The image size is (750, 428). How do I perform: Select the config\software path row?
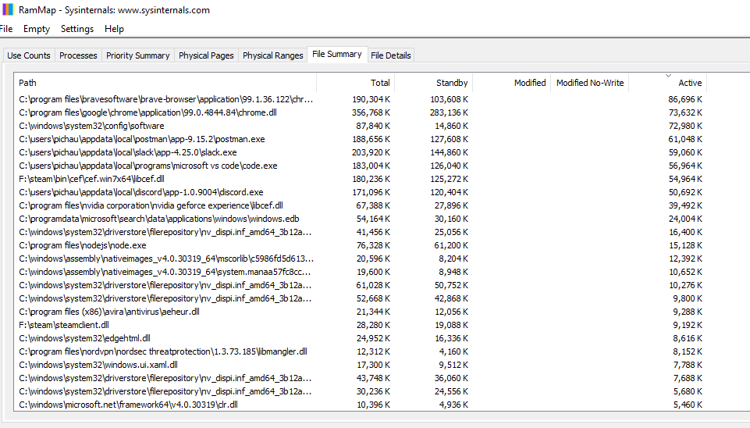(91, 126)
